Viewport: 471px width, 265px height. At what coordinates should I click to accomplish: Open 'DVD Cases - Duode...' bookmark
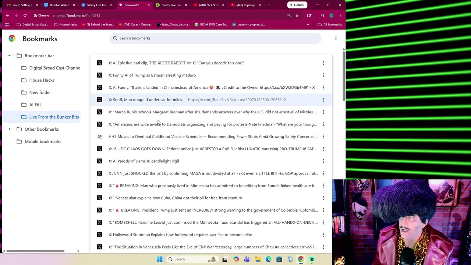click(x=135, y=25)
